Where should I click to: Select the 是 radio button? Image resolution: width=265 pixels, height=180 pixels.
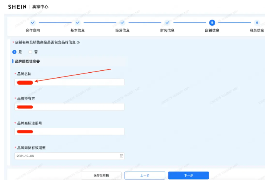(14, 52)
